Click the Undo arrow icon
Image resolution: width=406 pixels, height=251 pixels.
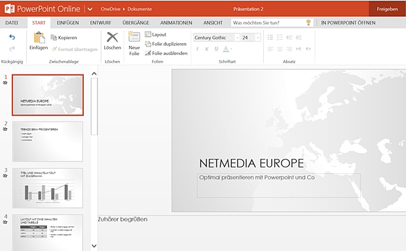(x=12, y=37)
